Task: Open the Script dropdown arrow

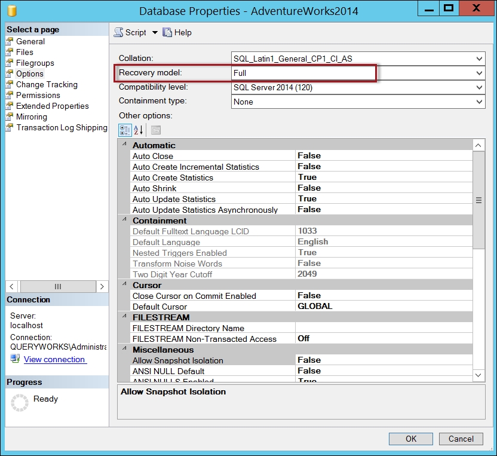Action: click(155, 32)
